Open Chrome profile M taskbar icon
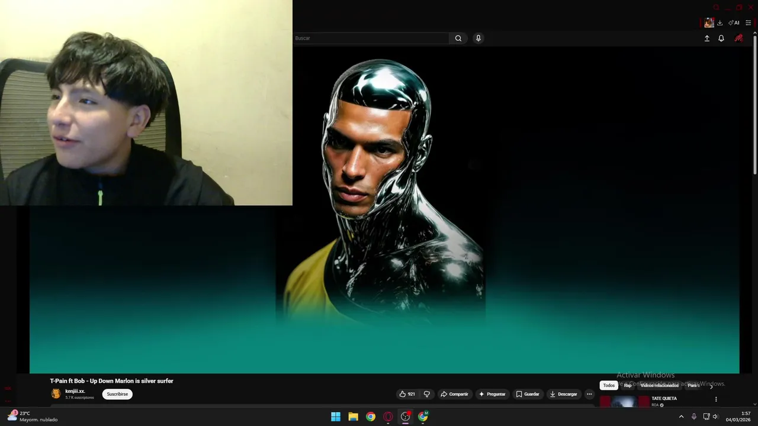758x426 pixels. coord(423,417)
